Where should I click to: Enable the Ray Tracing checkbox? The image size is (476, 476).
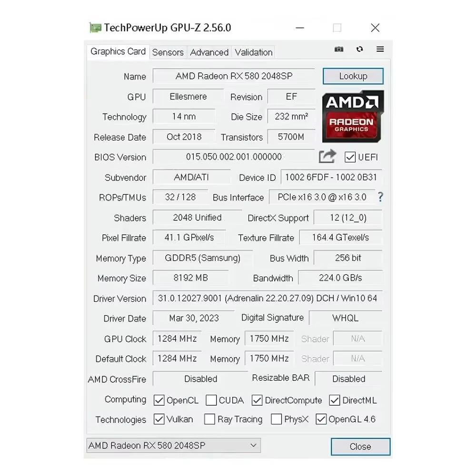tap(209, 419)
